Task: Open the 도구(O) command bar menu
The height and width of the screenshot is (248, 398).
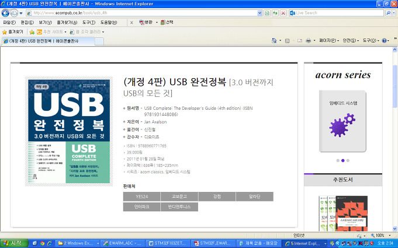Action: click(x=371, y=40)
